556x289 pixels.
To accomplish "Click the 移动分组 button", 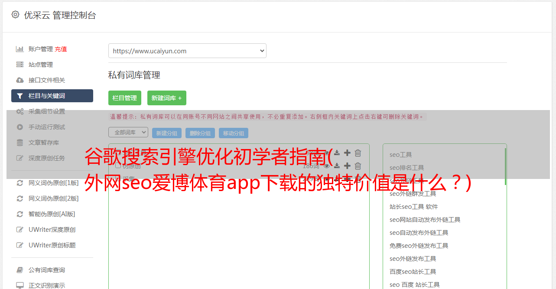I will click(234, 133).
